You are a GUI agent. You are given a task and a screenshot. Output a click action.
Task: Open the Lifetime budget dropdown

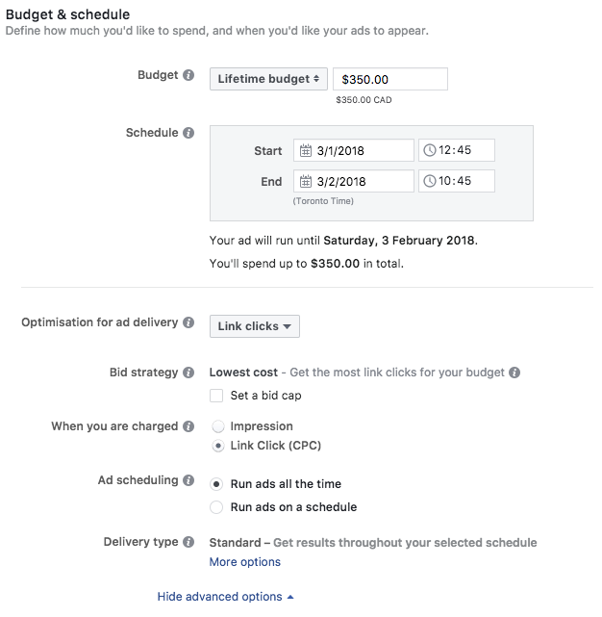(x=268, y=79)
